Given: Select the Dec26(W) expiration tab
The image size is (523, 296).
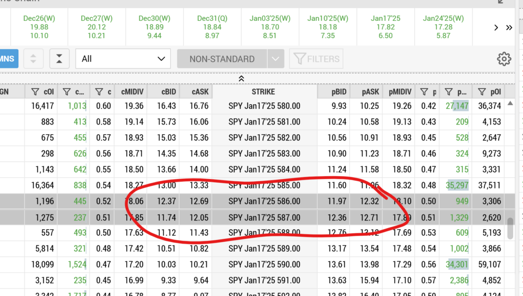Looking at the screenshot, I should [39, 27].
